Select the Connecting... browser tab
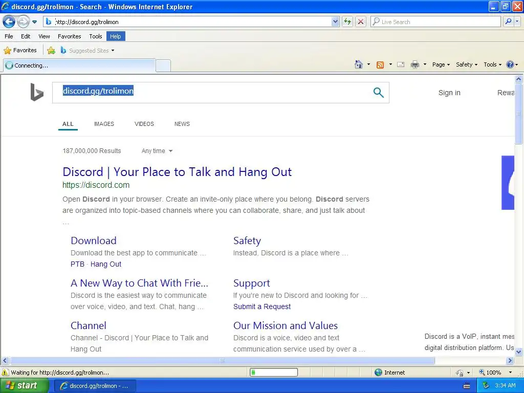This screenshot has width=524, height=393. [79, 65]
